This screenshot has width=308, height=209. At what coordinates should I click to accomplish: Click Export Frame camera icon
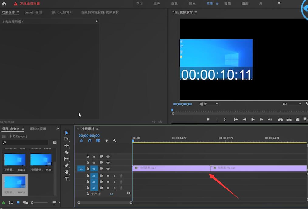(298, 119)
